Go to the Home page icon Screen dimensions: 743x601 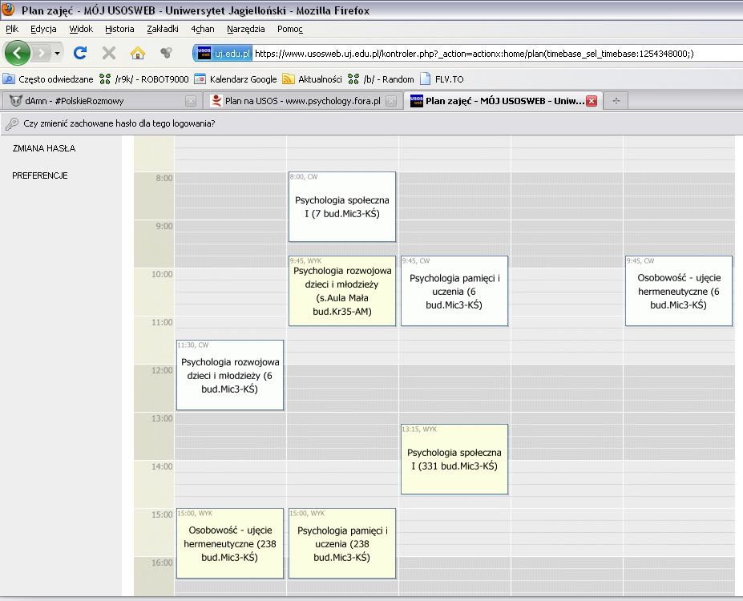(138, 53)
